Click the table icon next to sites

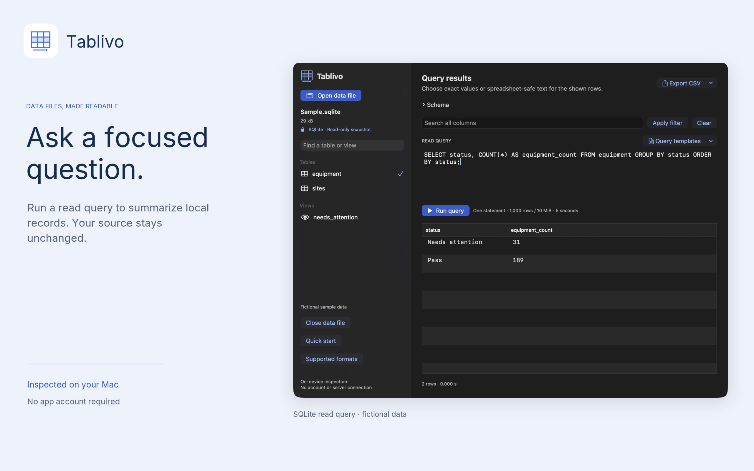tap(305, 188)
